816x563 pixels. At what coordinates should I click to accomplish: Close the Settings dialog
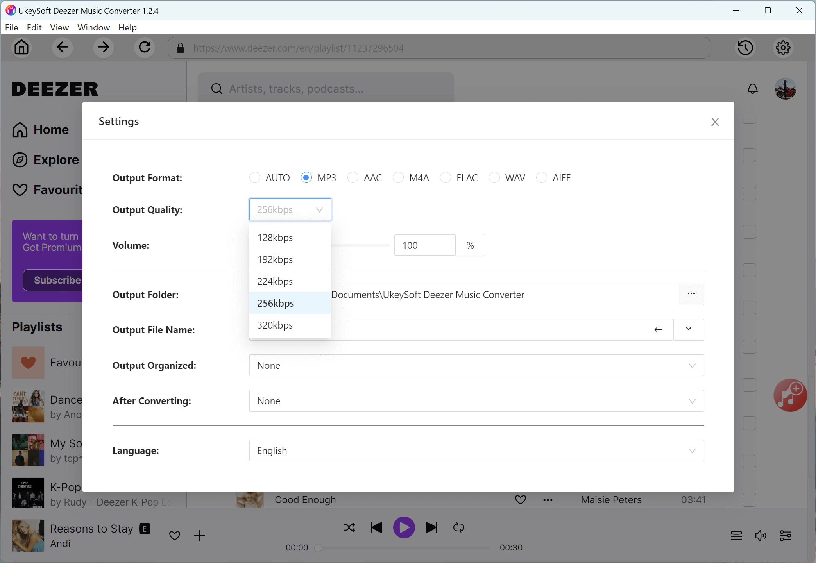click(x=715, y=122)
